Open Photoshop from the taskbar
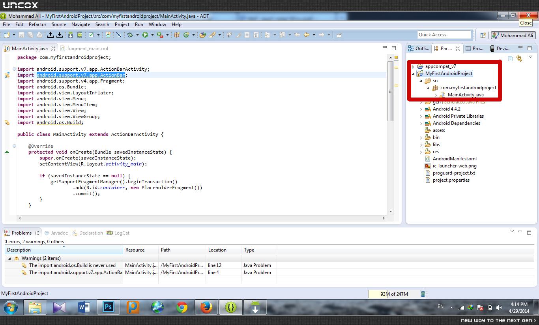Viewport: 539px width, 325px height. (x=108, y=307)
